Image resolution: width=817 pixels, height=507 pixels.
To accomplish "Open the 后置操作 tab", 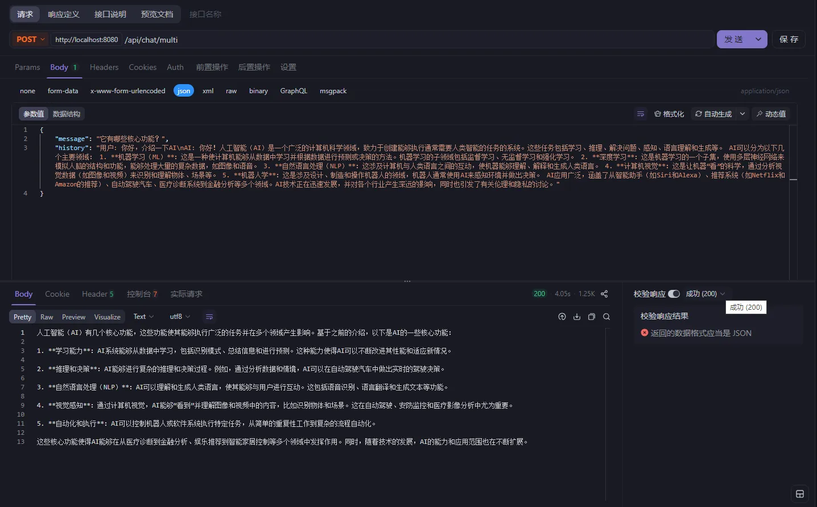I will point(254,67).
